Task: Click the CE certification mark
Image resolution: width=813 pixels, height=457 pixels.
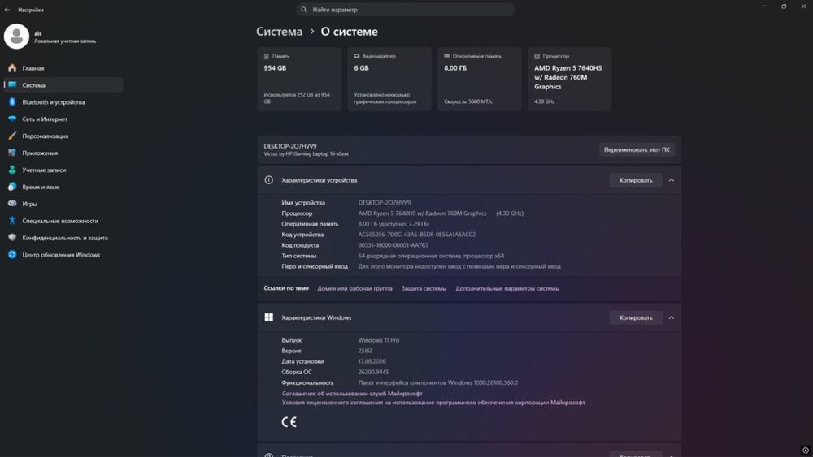Action: (x=289, y=422)
